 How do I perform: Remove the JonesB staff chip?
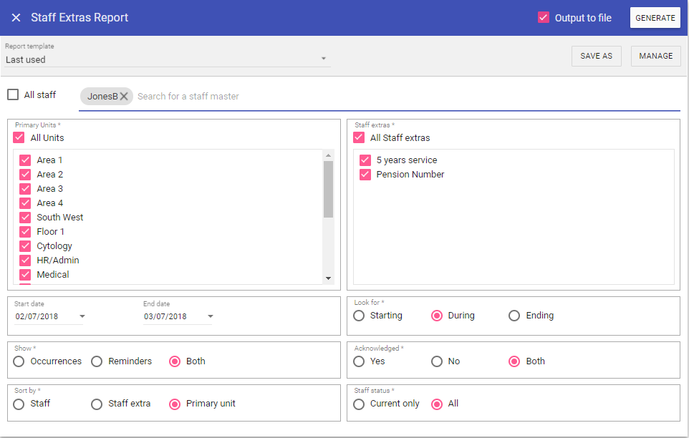124,97
